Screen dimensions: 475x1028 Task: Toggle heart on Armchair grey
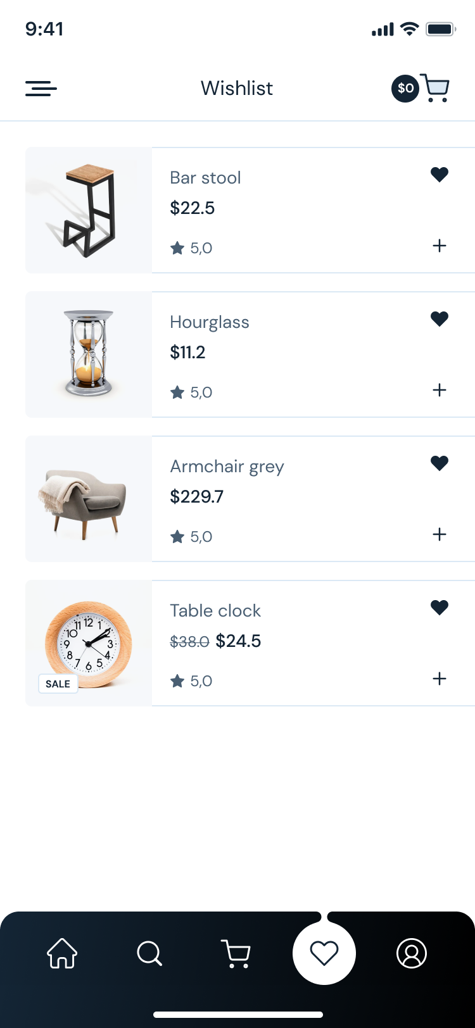point(440,463)
